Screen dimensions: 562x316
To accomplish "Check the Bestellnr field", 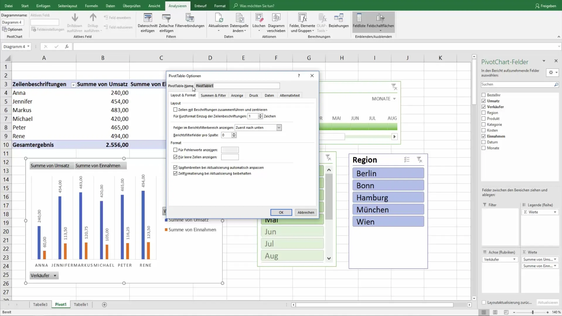I will tap(483, 95).
